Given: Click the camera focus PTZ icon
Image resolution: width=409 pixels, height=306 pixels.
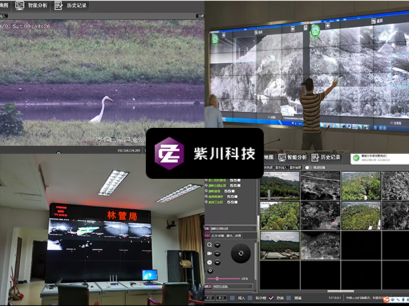Looking at the screenshot, I should coord(209,254).
